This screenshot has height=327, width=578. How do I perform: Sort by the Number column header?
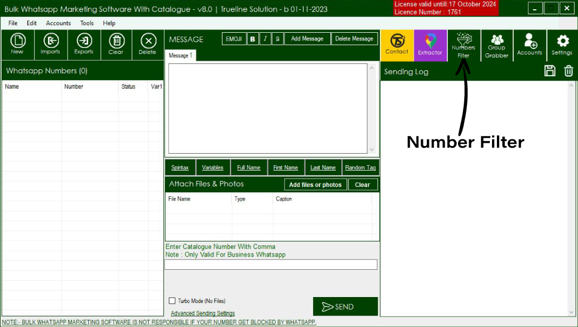pos(90,86)
